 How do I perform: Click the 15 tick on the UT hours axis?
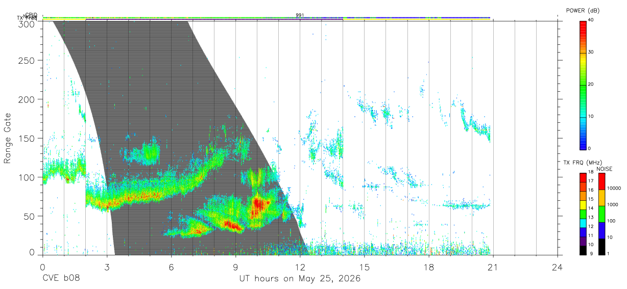364,267
